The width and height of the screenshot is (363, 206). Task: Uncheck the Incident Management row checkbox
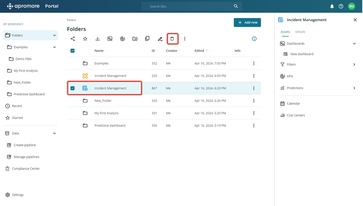[73, 88]
